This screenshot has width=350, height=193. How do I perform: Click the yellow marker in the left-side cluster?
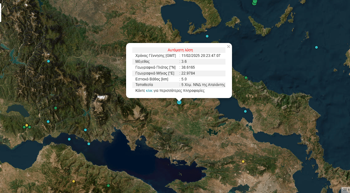[x=27, y=125]
